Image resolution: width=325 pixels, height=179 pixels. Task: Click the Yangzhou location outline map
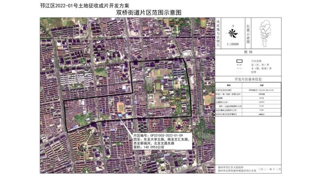click(x=265, y=33)
